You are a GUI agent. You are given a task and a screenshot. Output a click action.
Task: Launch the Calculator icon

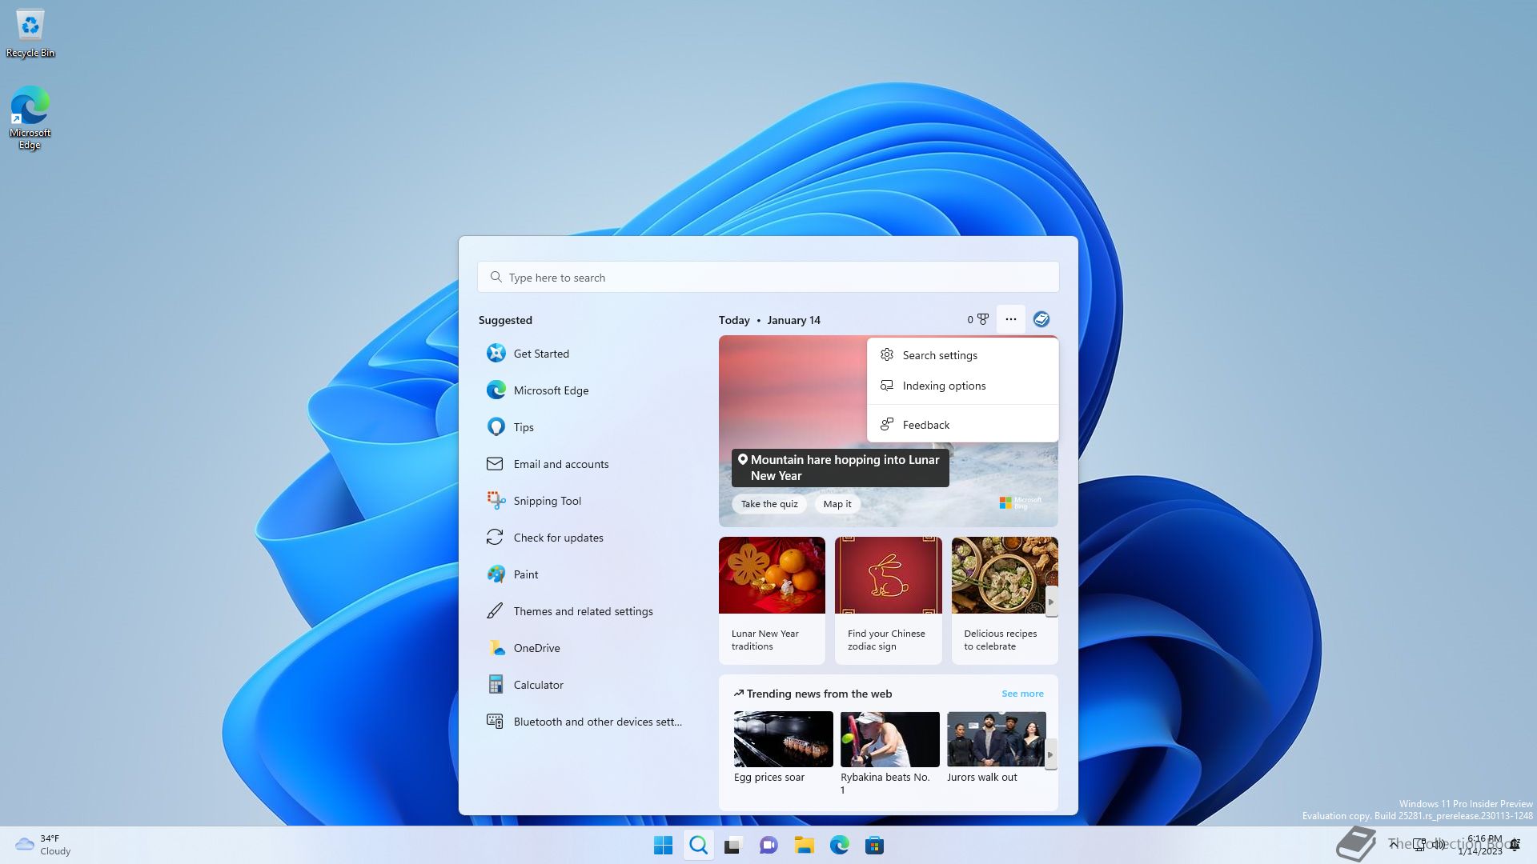tap(496, 685)
